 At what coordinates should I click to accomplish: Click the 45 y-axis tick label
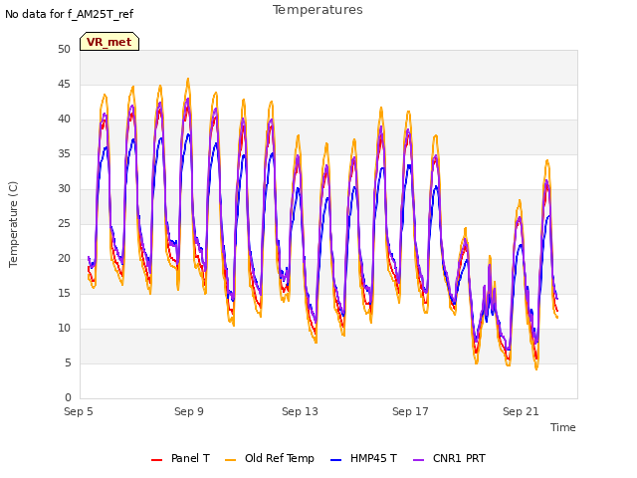(64, 85)
